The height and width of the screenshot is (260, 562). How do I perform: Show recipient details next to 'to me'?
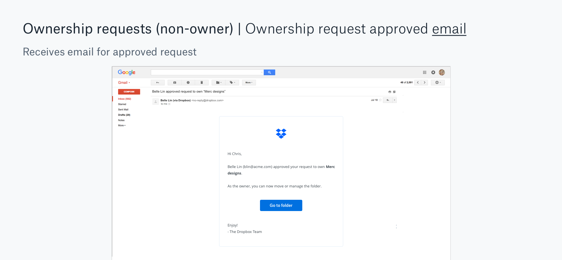tap(169, 104)
